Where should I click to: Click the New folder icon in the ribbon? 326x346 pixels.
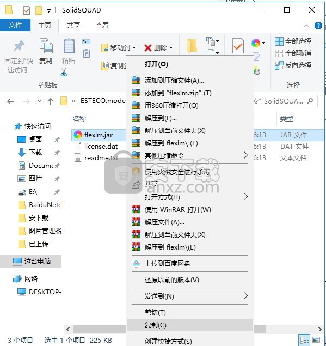192,46
